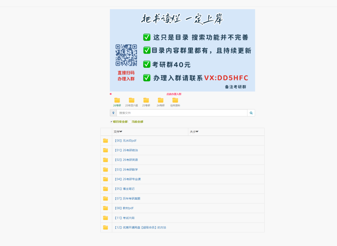
Task: Click the 26考研 label under folder shortcut
Action: (117, 105)
